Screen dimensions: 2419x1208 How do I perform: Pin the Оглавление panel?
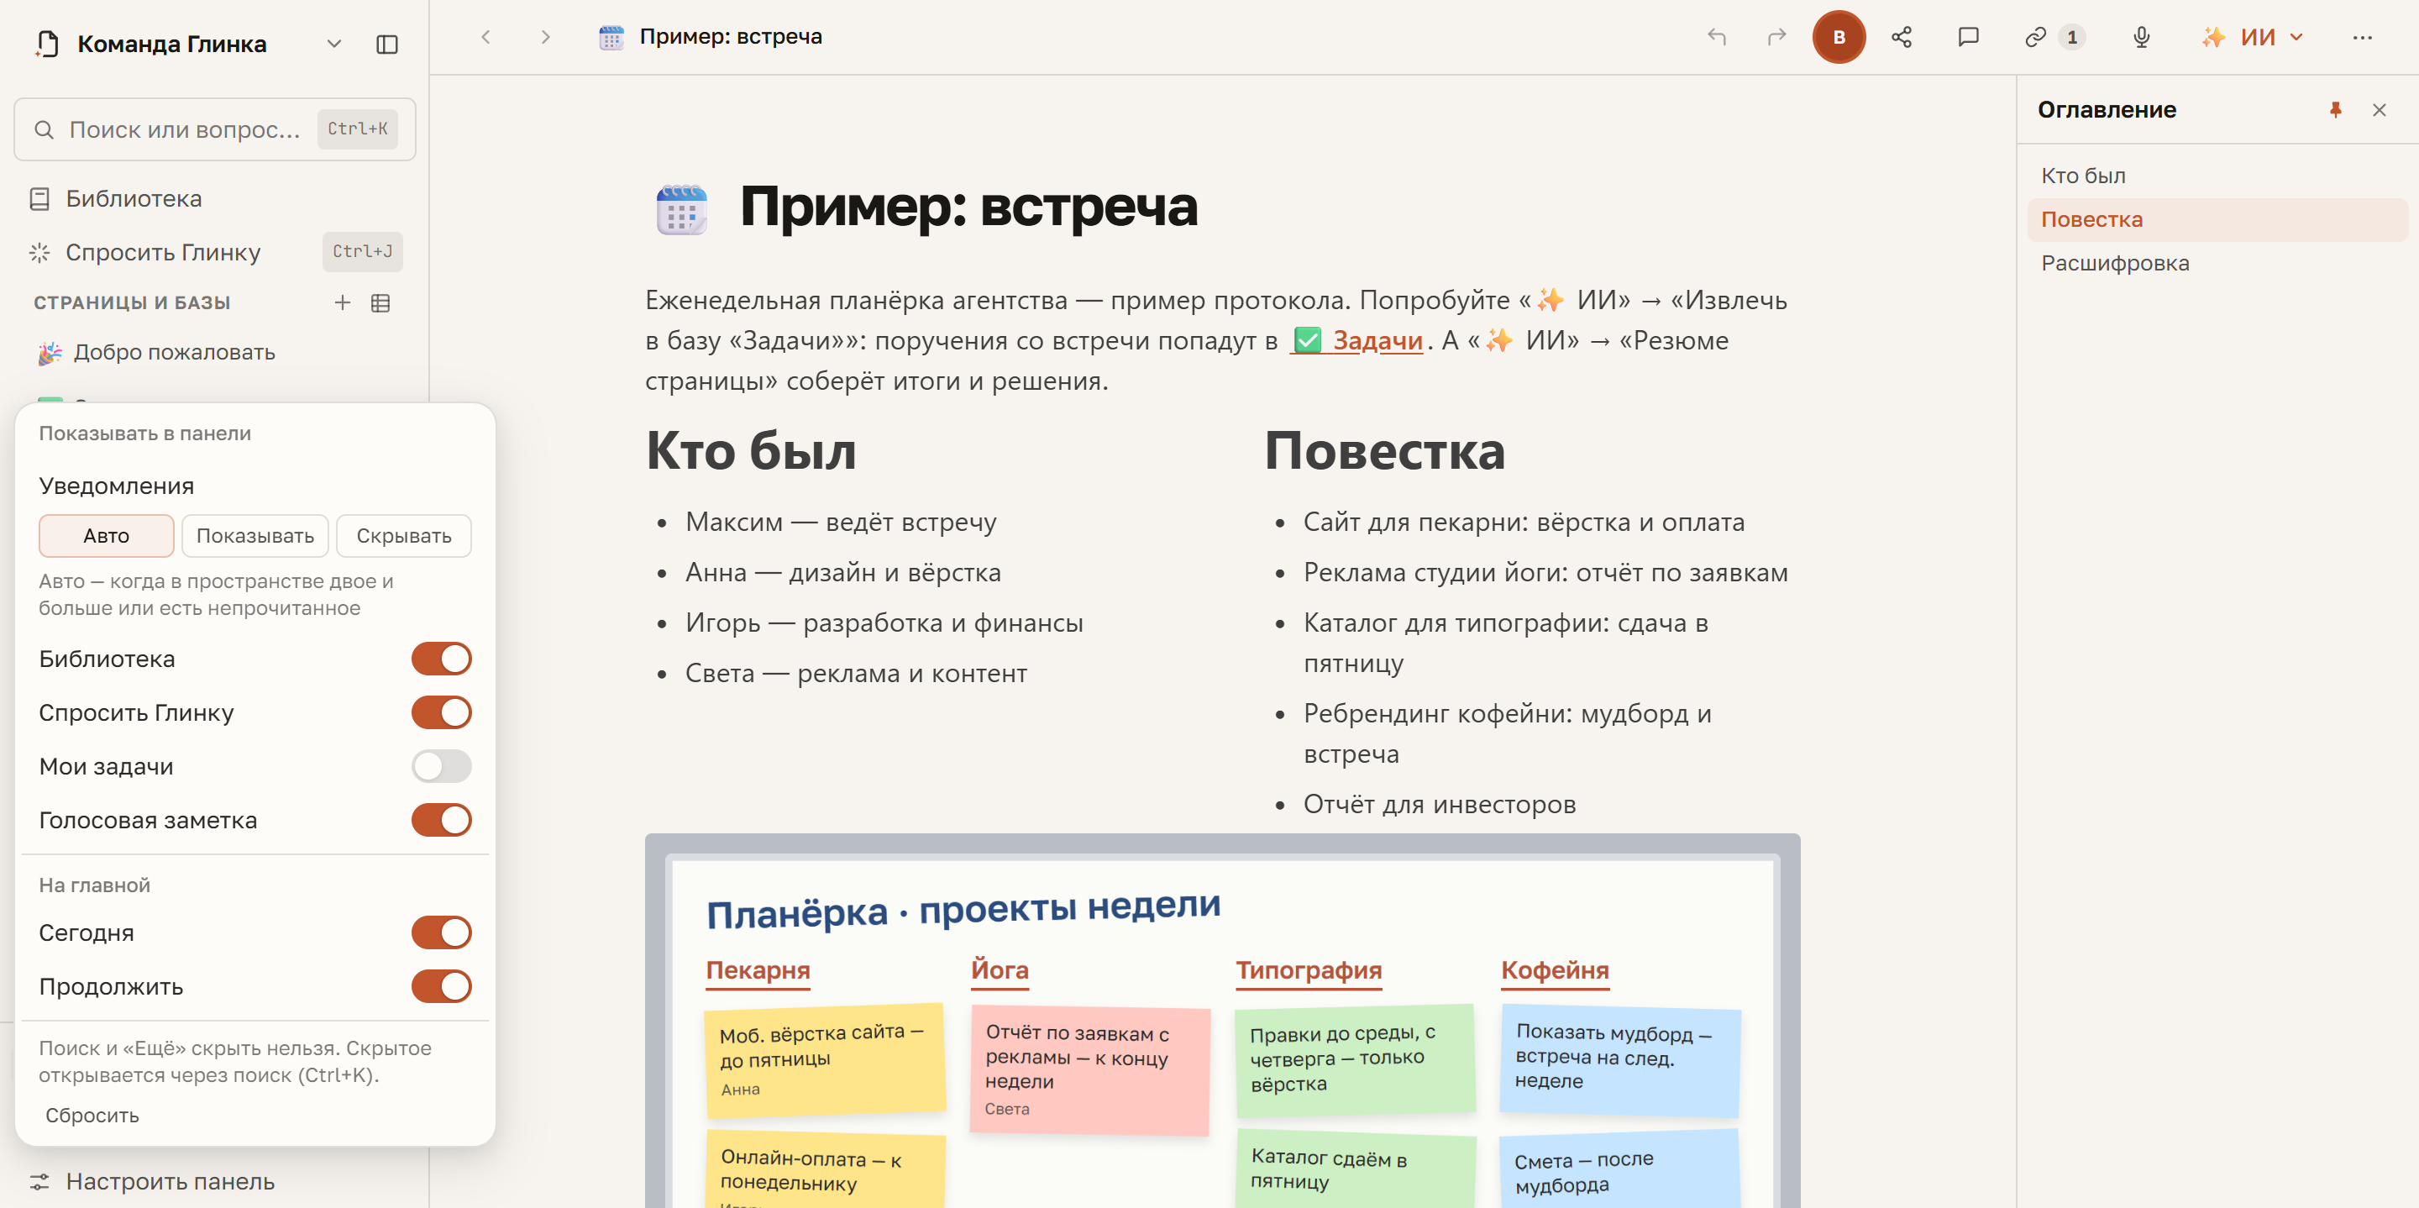2335,110
